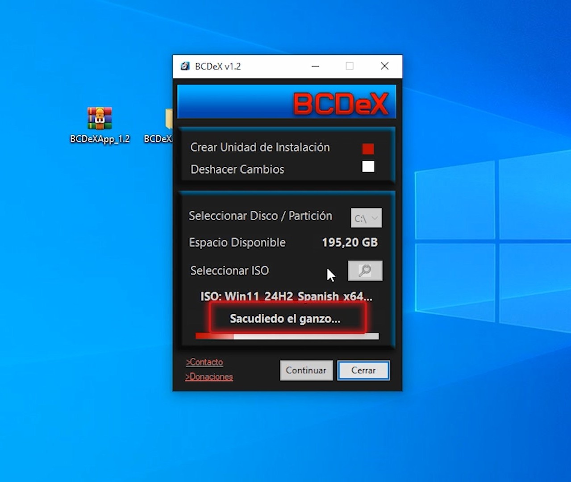
Task: Open the BCDeXApp_1.2 WinRAR archive icon
Action: tap(100, 119)
